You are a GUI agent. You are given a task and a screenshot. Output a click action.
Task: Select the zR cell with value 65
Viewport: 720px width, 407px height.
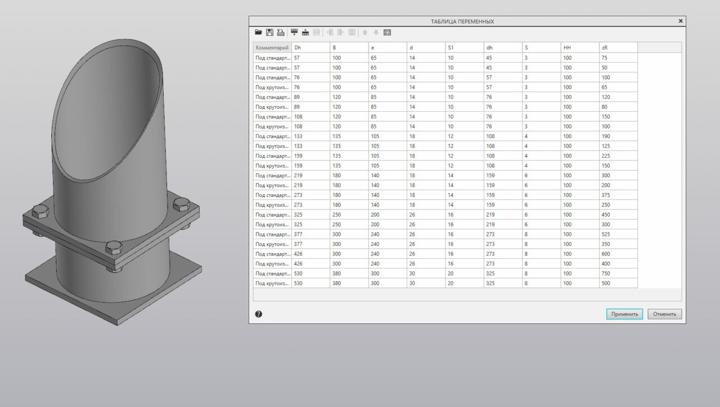click(618, 87)
